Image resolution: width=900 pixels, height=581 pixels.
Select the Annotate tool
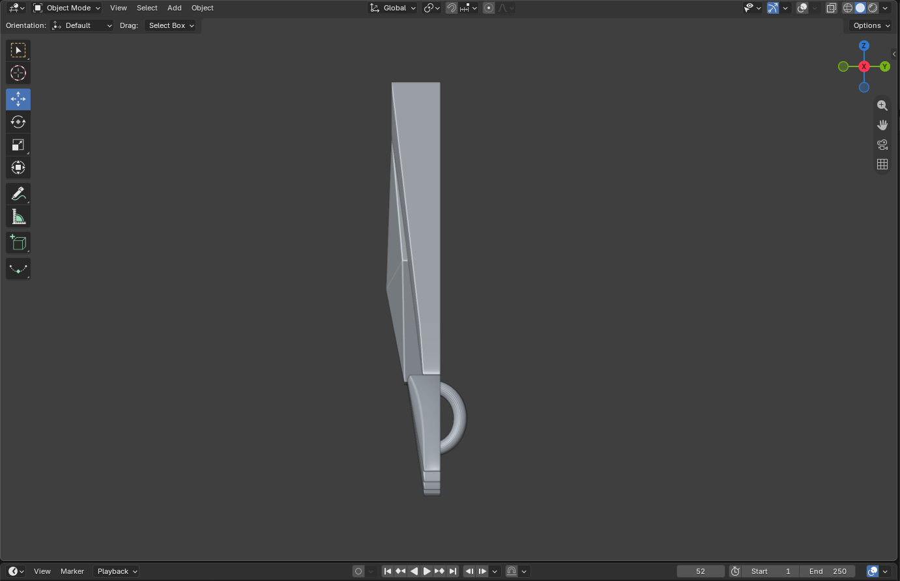[18, 193]
